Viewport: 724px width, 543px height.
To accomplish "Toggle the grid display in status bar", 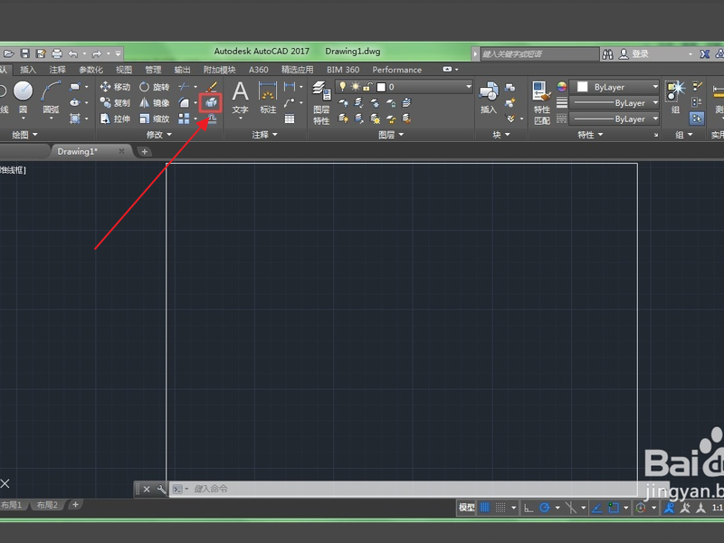I will click(x=485, y=508).
